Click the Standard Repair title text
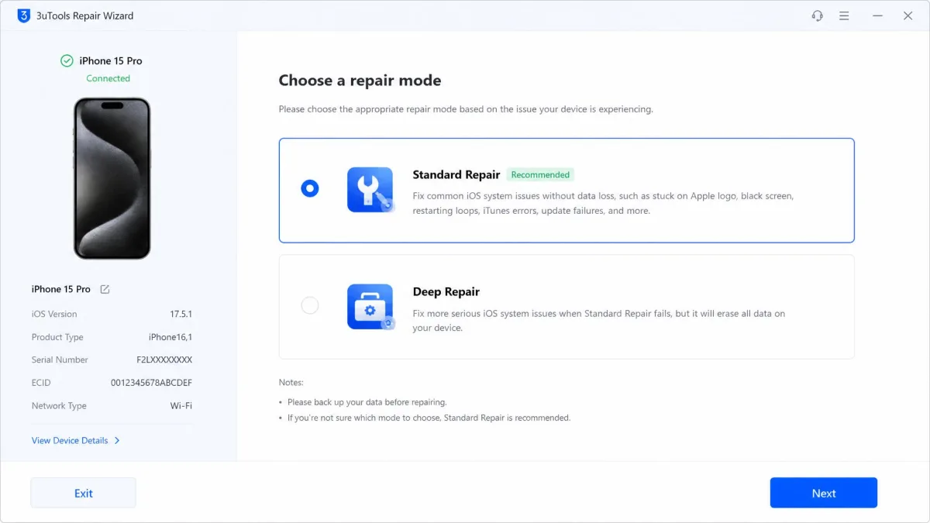The height and width of the screenshot is (523, 930). pos(456,174)
